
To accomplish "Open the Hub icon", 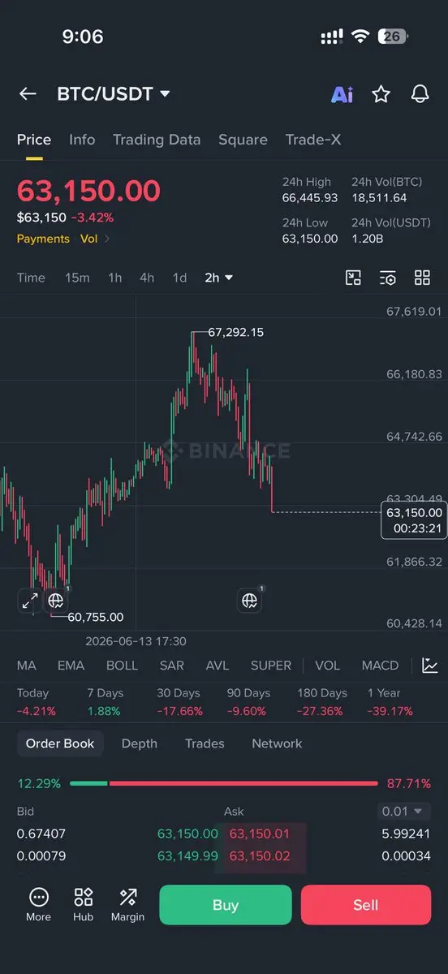I will click(83, 904).
